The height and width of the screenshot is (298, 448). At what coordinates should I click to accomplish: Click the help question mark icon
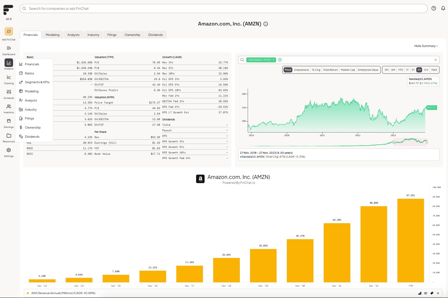[434, 8]
